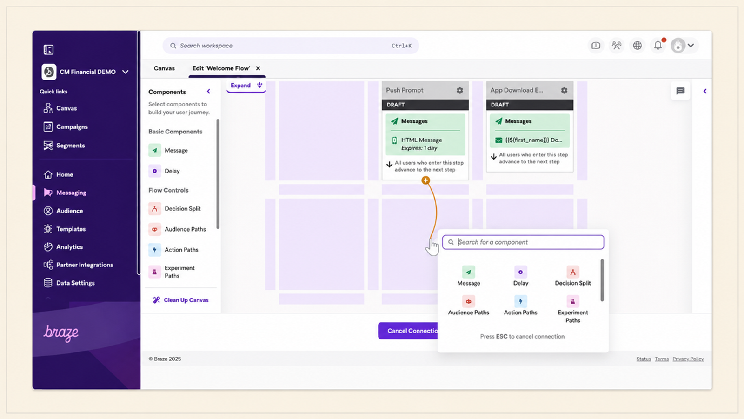Screen dimensions: 744x419
Task: Open the comments icon on canvas
Action: [680, 91]
